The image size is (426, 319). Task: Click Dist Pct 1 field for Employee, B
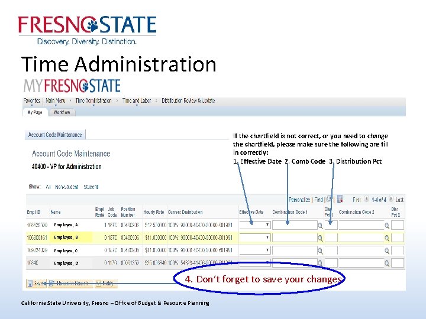coord(331,238)
